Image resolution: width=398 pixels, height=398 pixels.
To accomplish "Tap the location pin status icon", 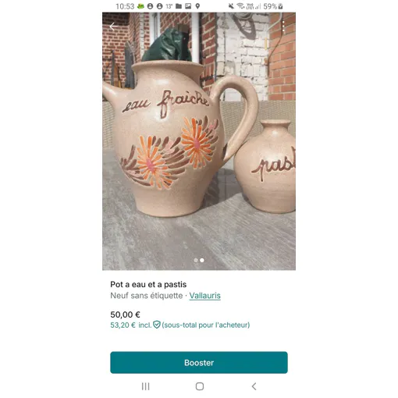I will tap(197, 6).
